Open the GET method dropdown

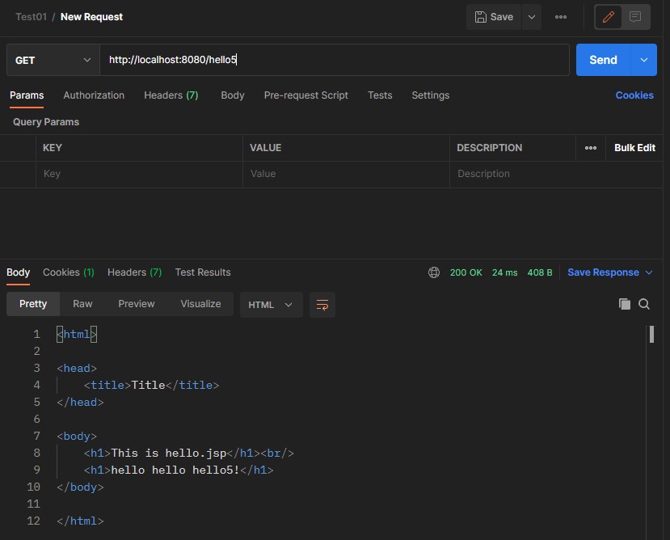coord(53,60)
